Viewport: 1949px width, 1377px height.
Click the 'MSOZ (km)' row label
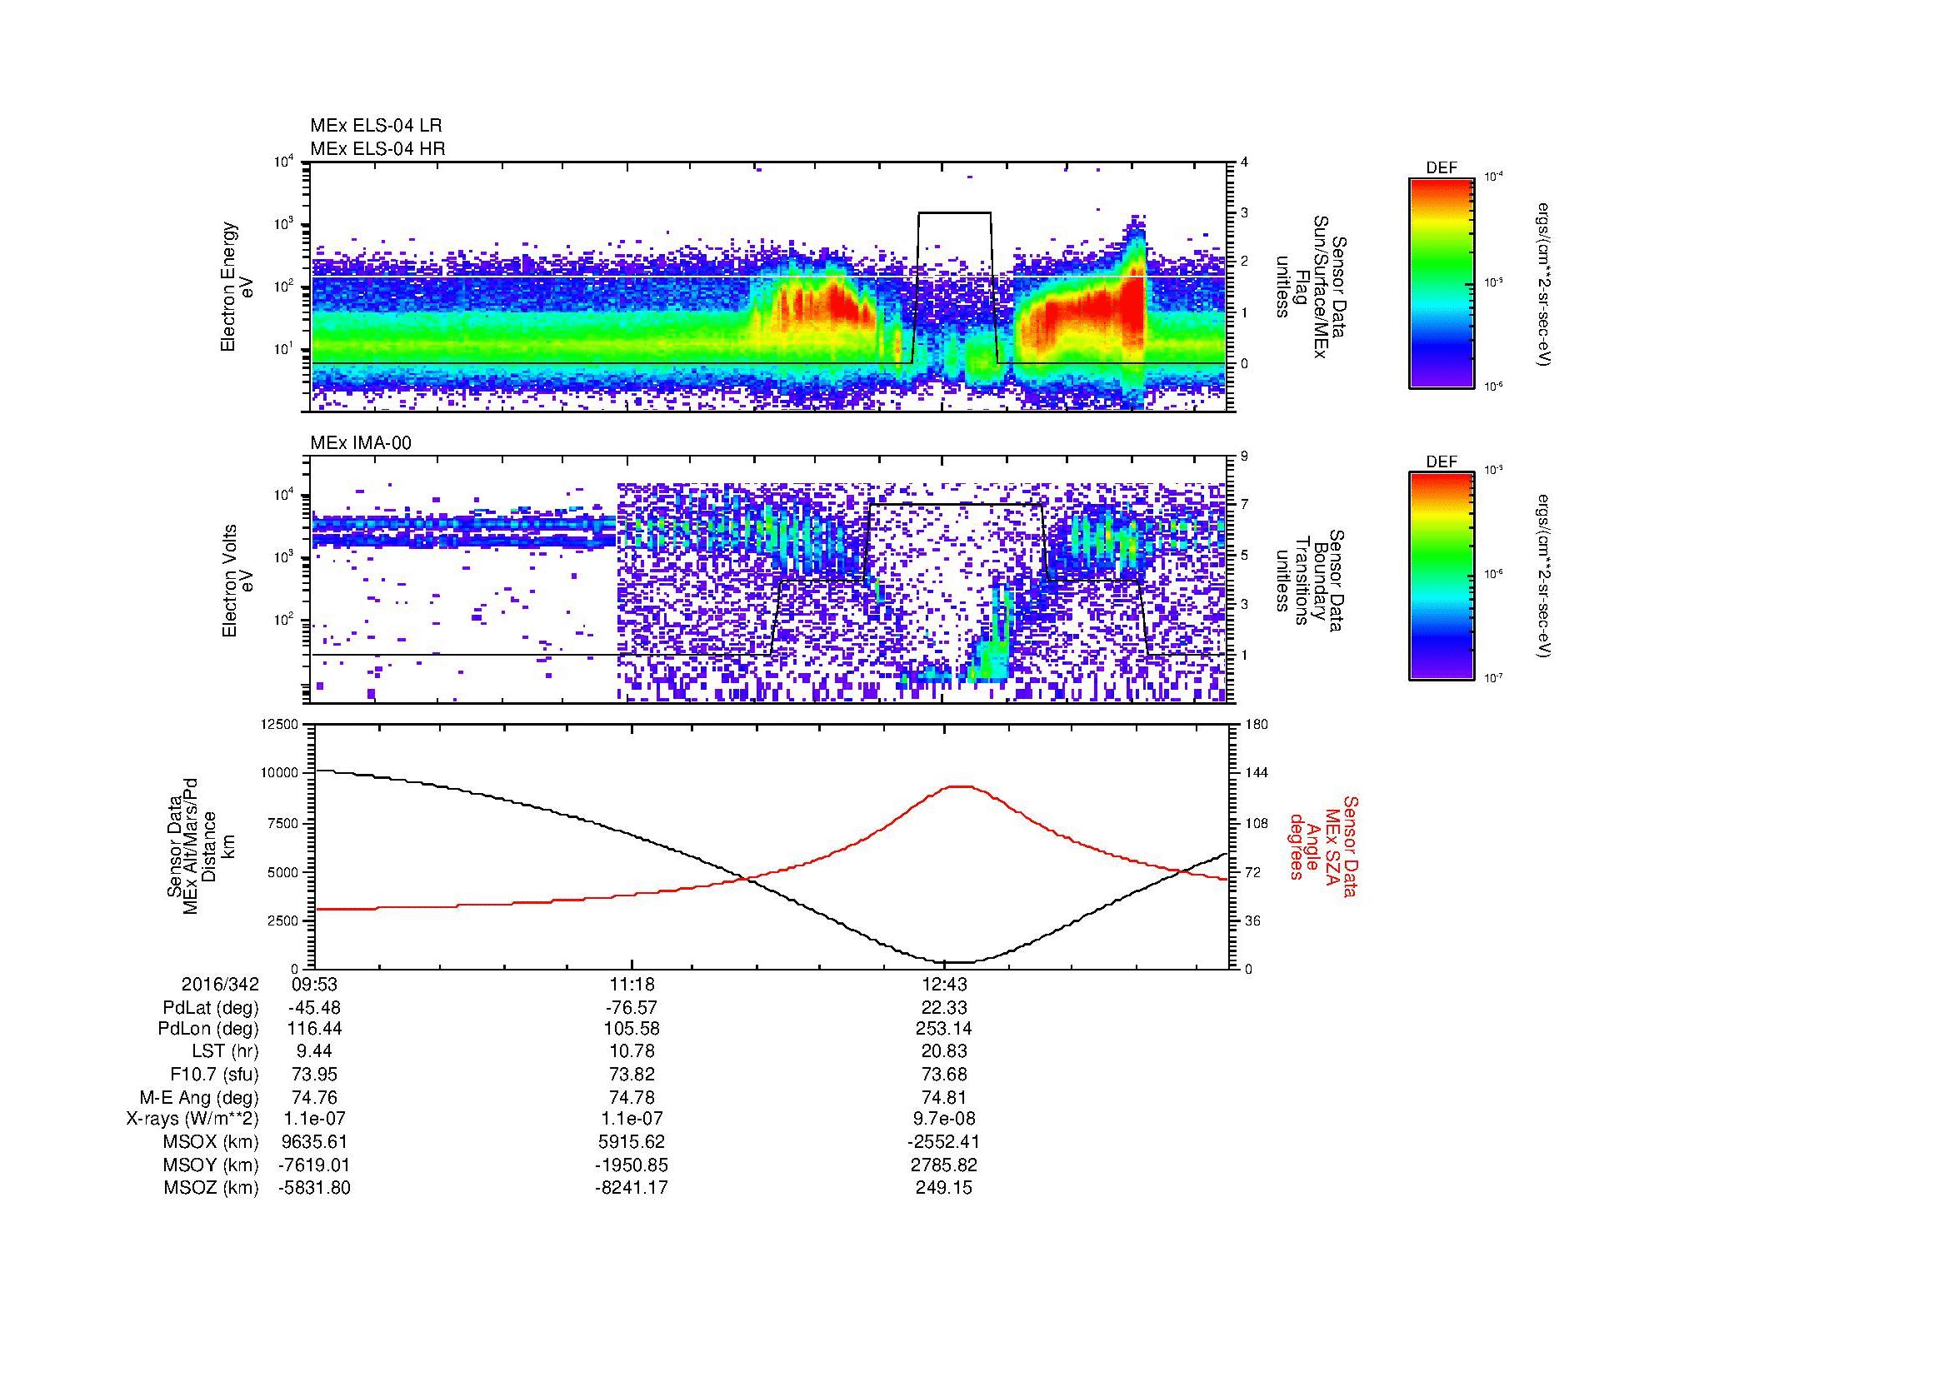pyautogui.click(x=212, y=1188)
